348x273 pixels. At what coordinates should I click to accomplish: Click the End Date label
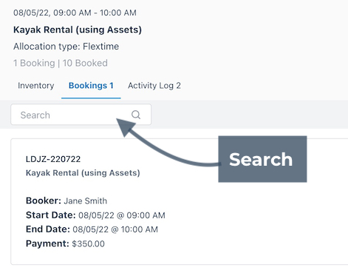point(48,229)
